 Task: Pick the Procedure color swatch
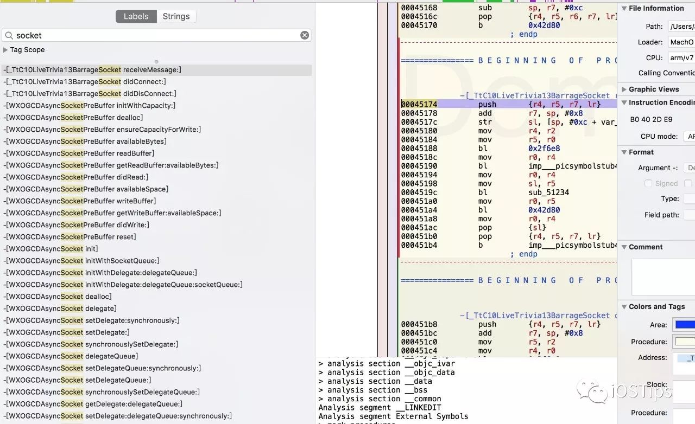coord(684,342)
